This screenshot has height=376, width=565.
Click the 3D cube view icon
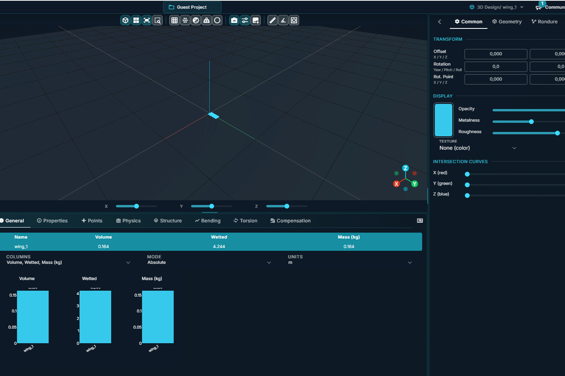click(125, 20)
